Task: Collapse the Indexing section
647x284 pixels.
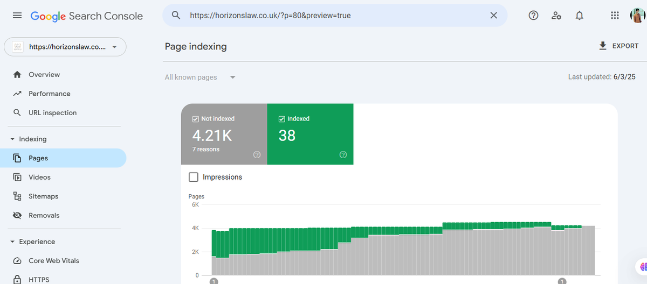Action: click(x=29, y=139)
